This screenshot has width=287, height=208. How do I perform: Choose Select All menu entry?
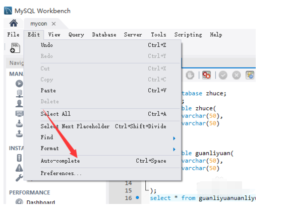[103, 114]
